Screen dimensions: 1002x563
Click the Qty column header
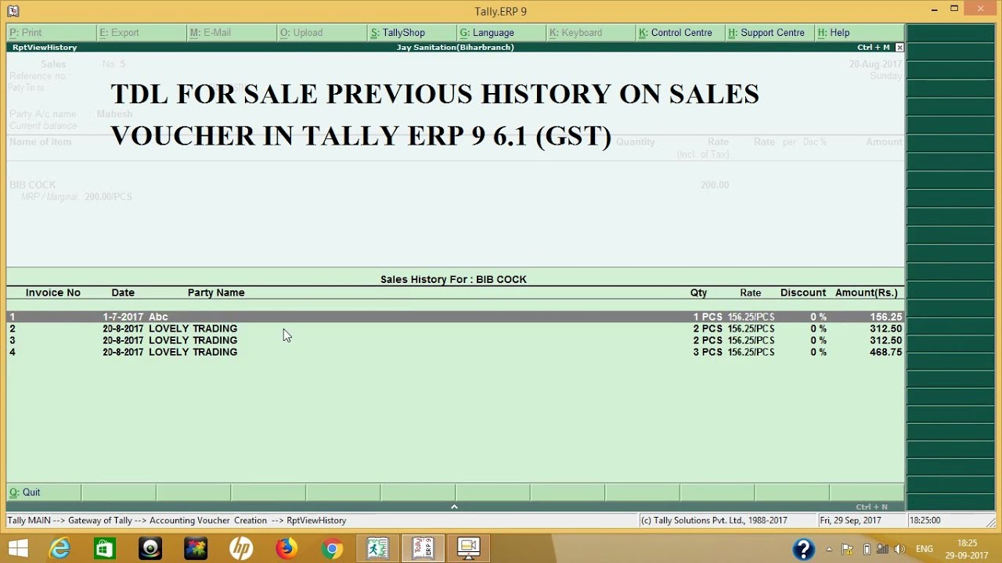pyautogui.click(x=698, y=292)
